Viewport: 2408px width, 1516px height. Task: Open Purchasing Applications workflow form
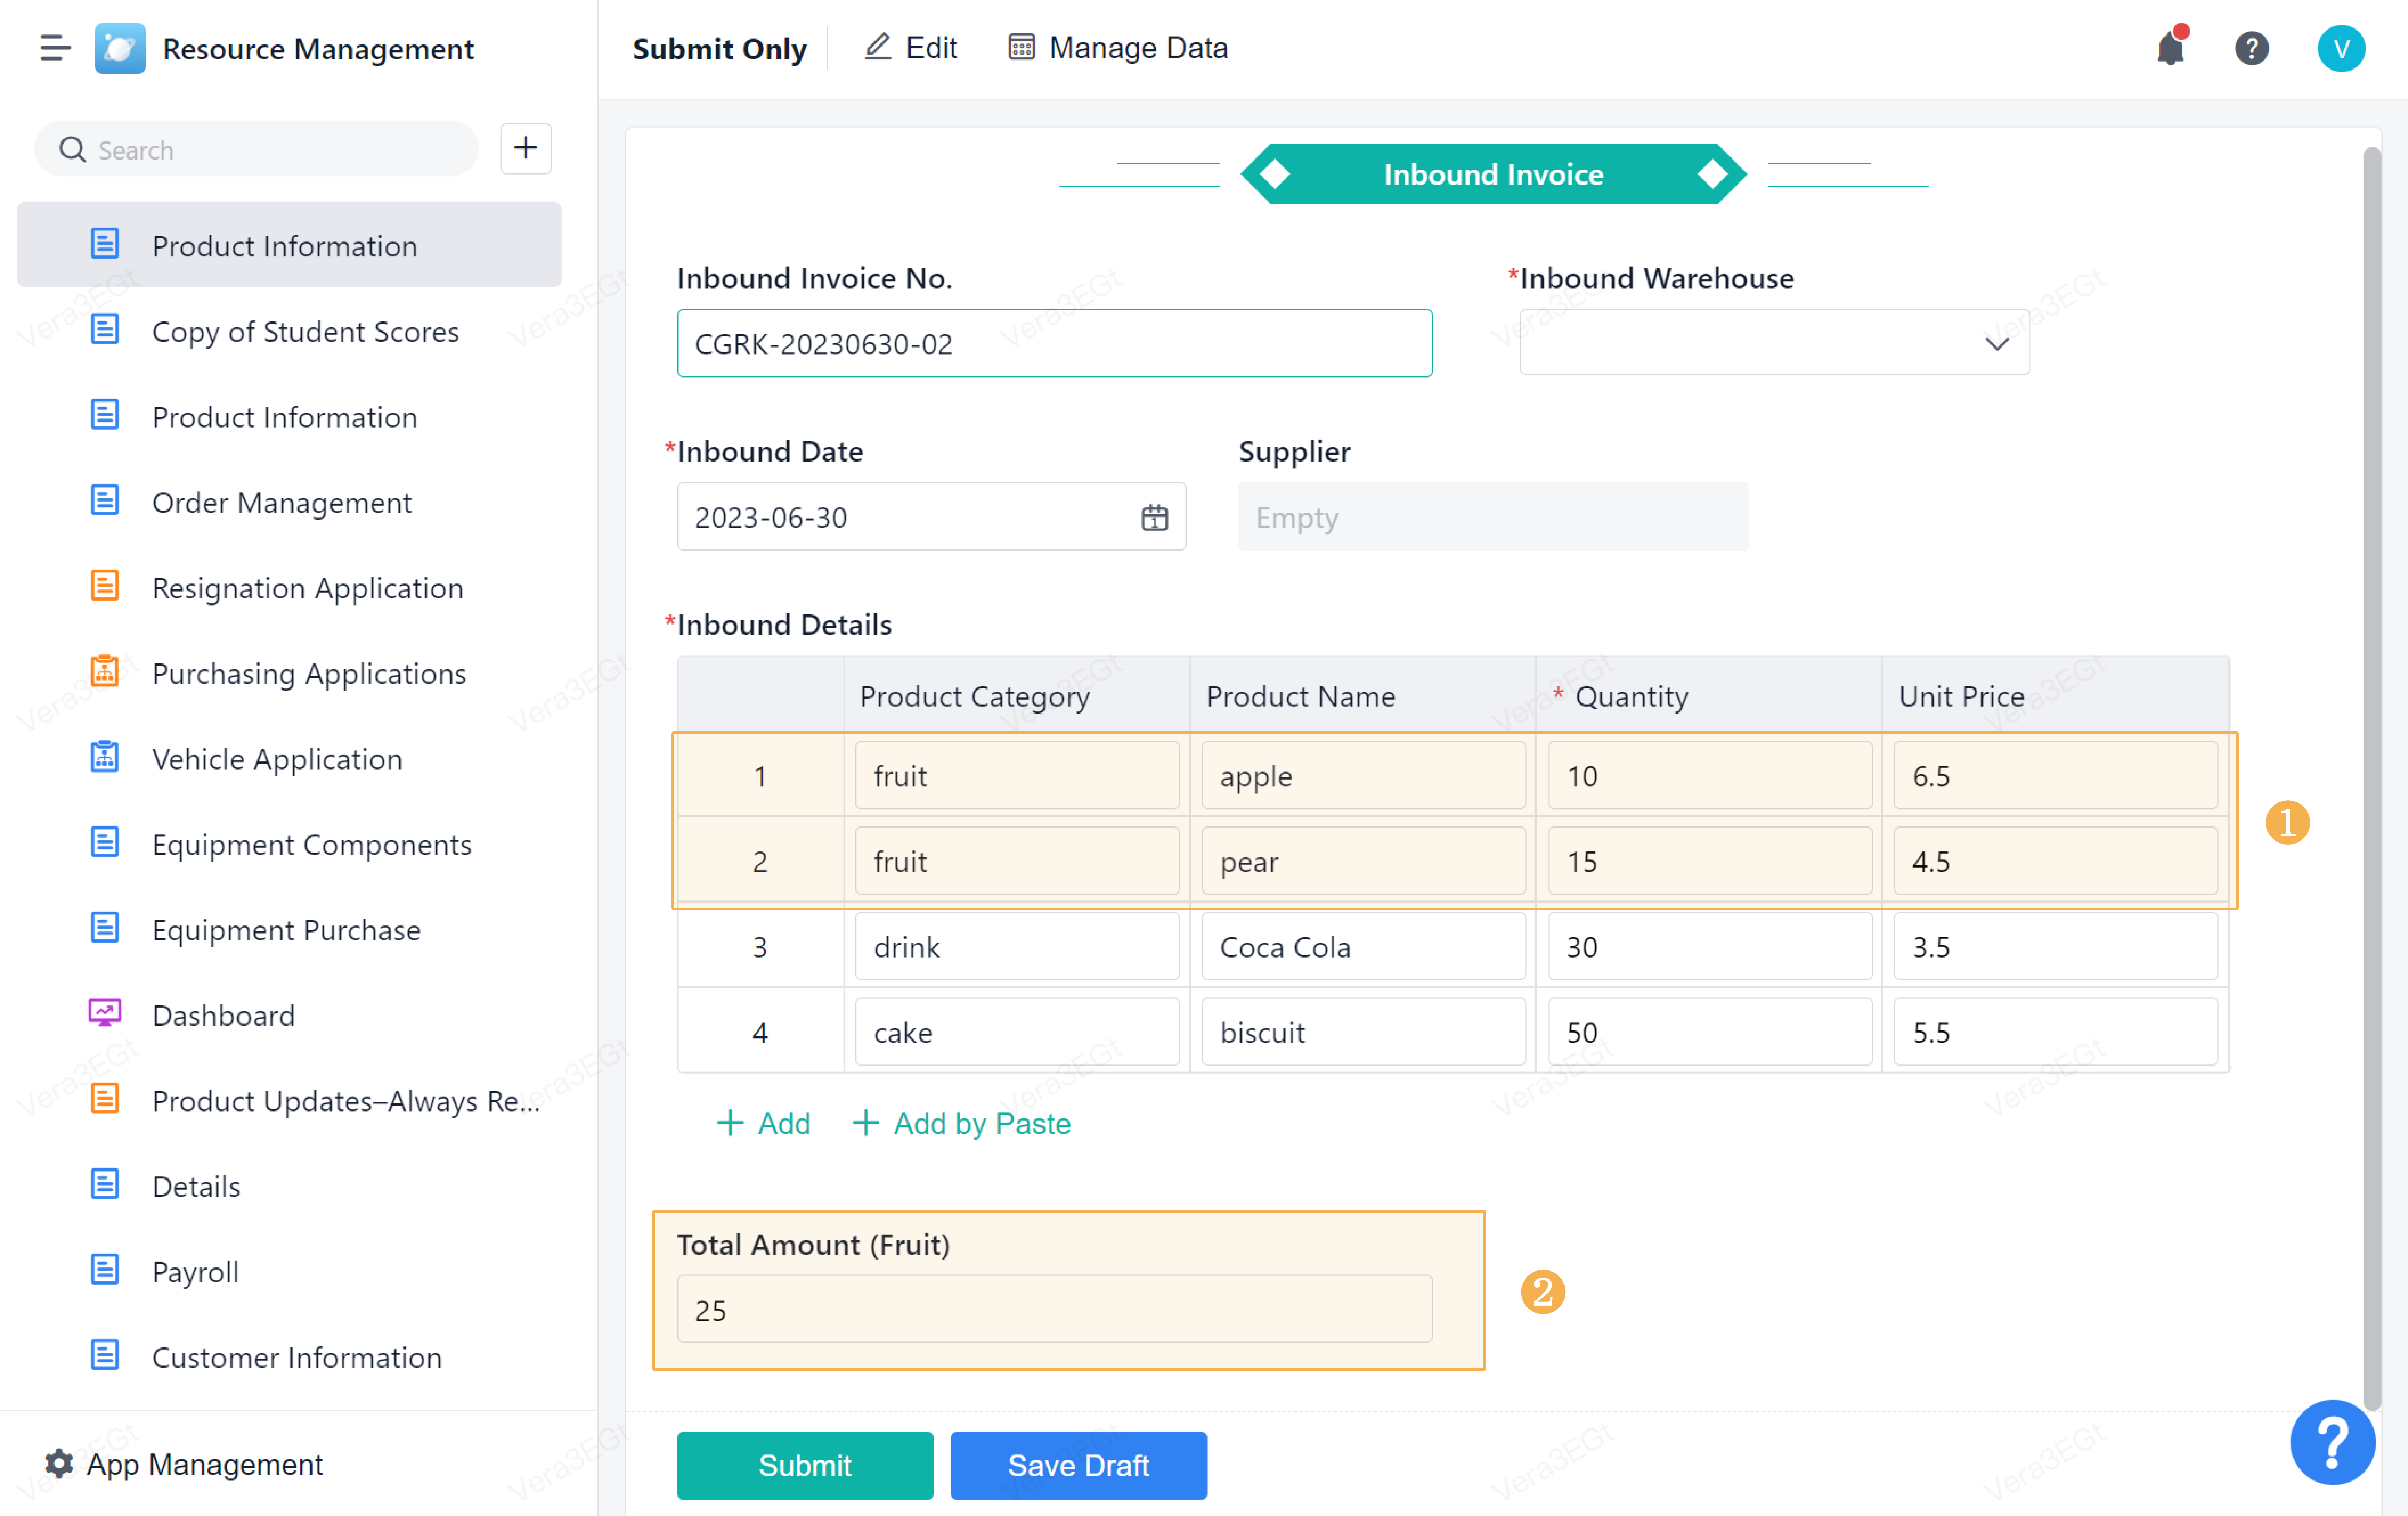309,673
